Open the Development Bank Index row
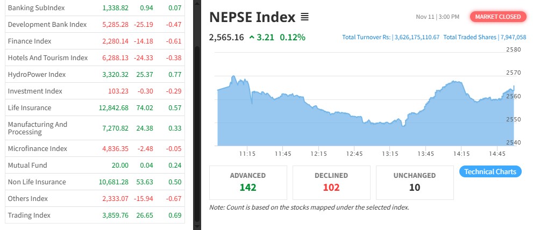Image resolution: width=533 pixels, height=230 pixels. [x=47, y=24]
